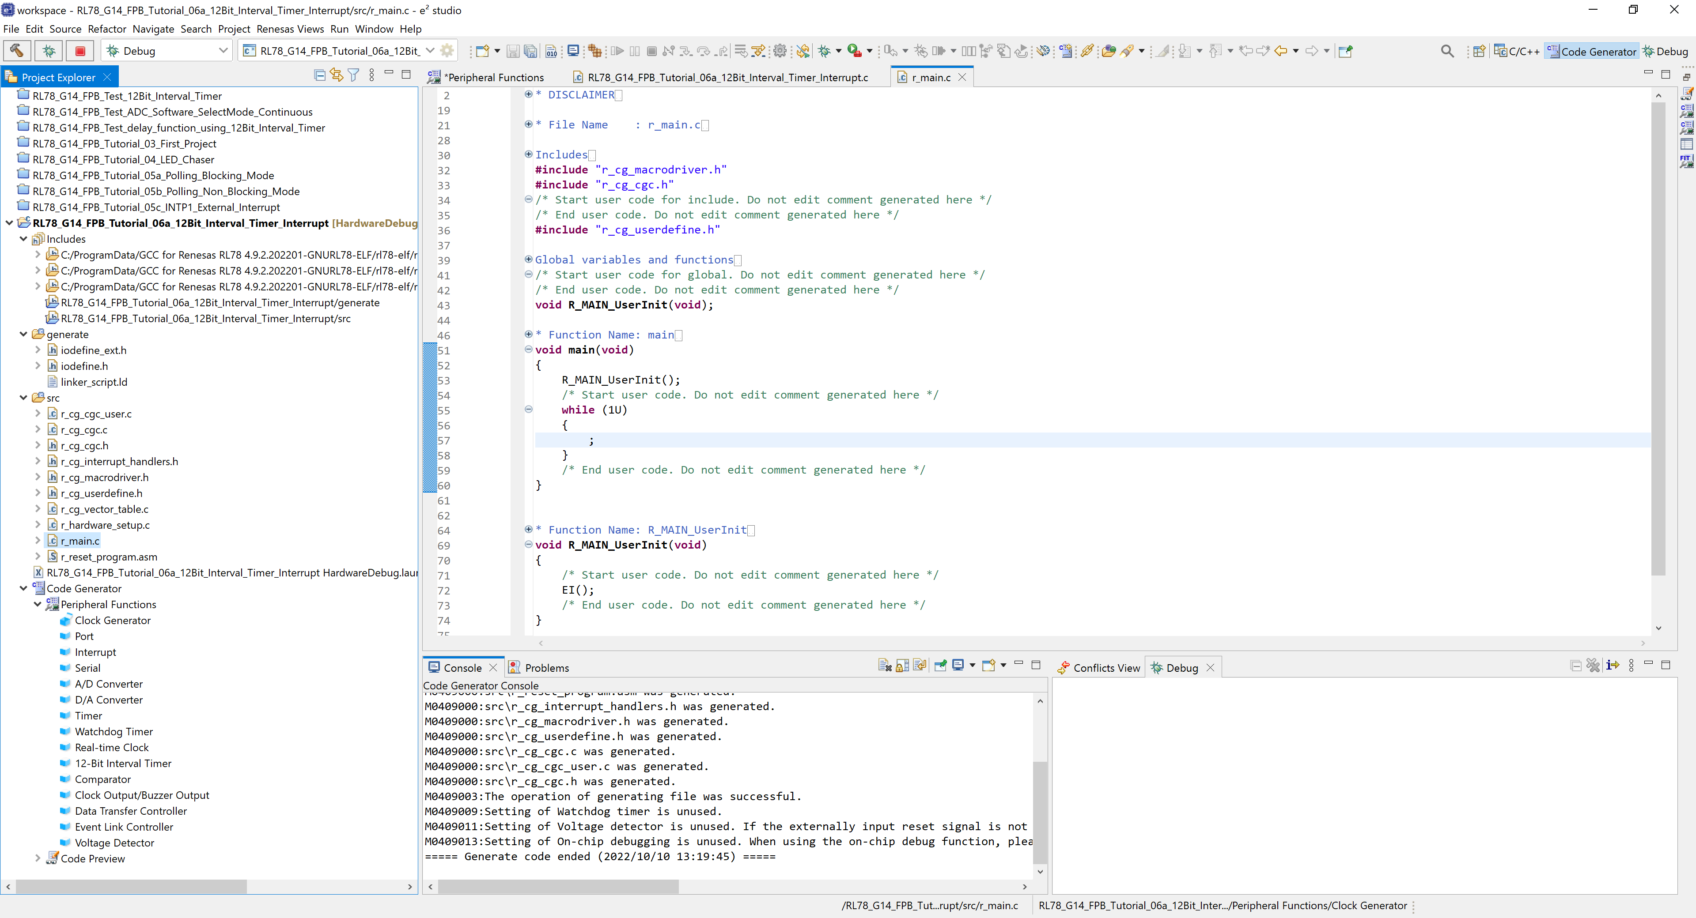Toggle Word Wrap in Console
This screenshot has height=918, width=1696.
coord(920,665)
